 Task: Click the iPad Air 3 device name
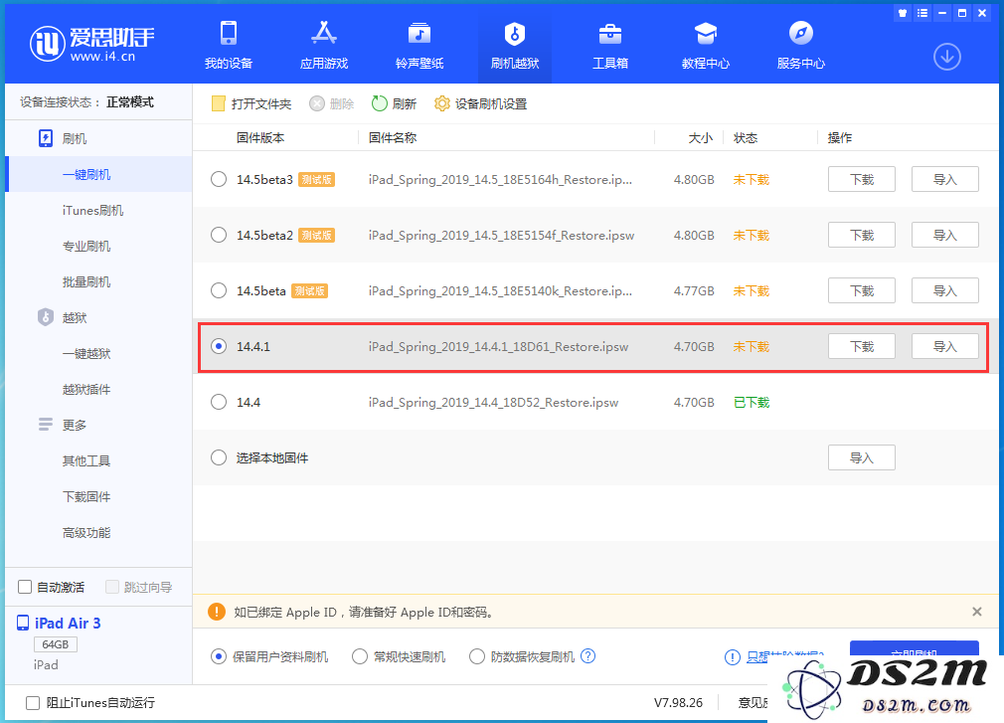point(68,624)
